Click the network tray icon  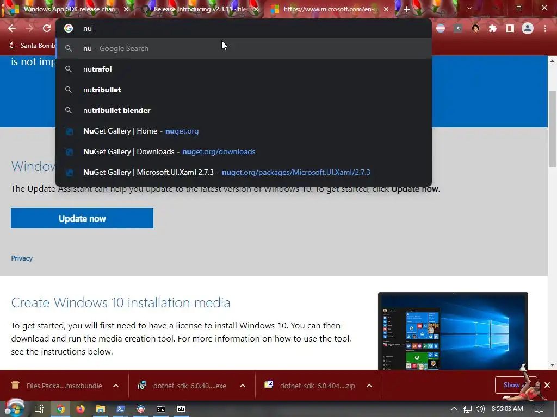(467, 409)
